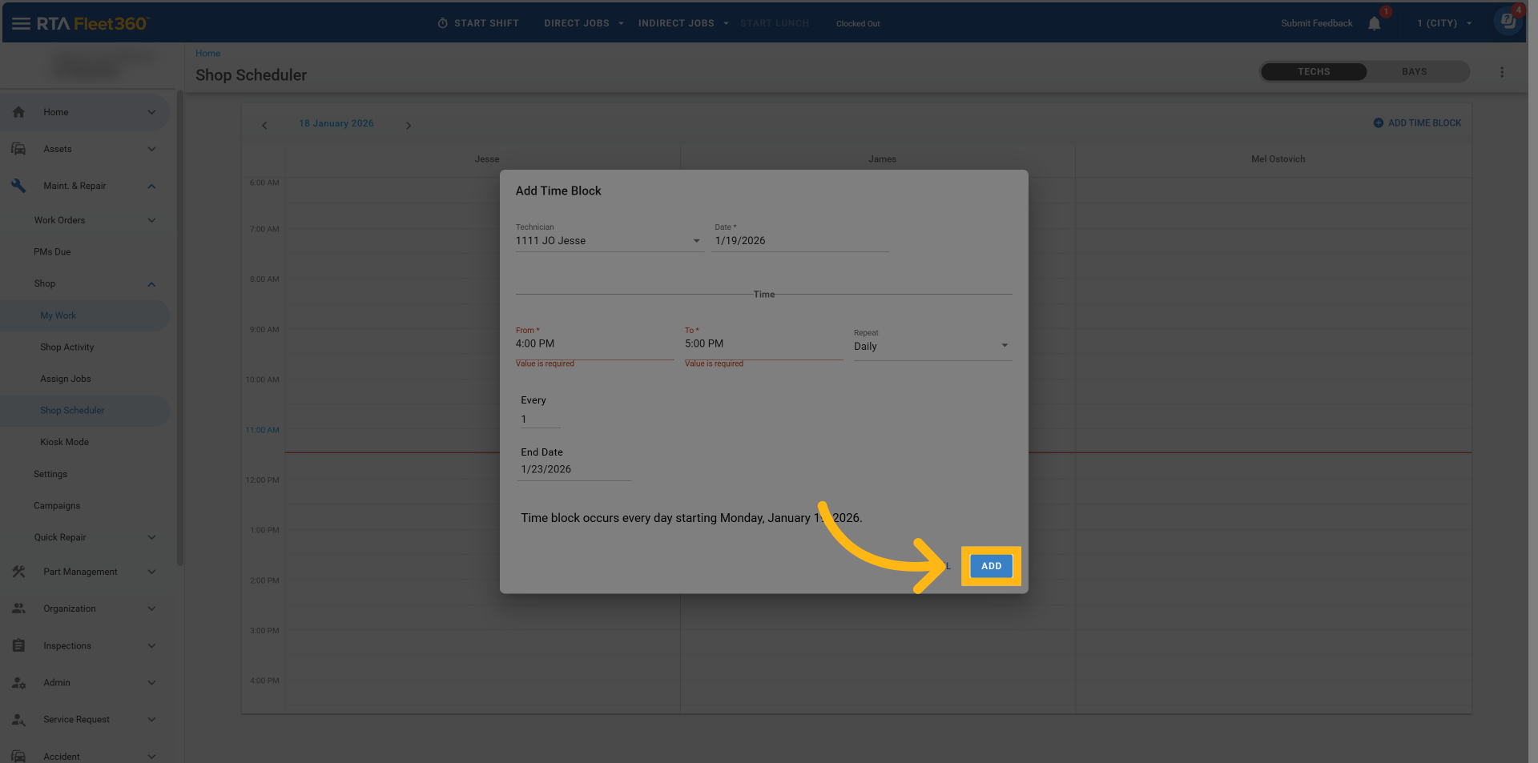Switch scheduler view to Bays
The width and height of the screenshot is (1538, 763).
1414,72
